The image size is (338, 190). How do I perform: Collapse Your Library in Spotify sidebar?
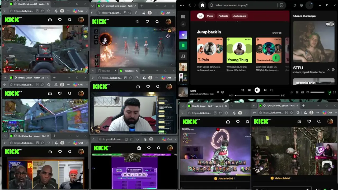coord(183,17)
